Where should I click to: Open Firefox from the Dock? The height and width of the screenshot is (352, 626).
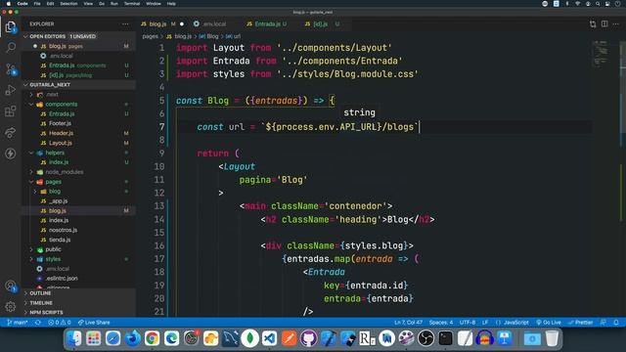[x=133, y=338]
